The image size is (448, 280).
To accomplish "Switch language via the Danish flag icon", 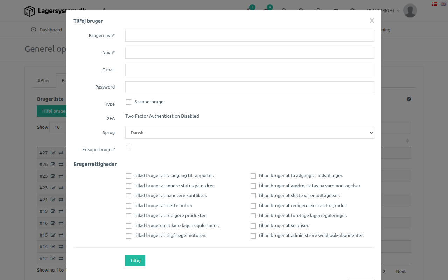I will [434, 3].
